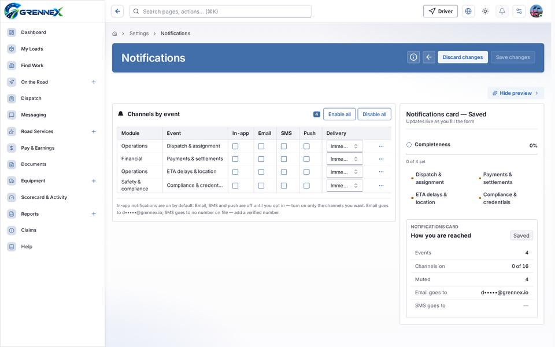Check In-app for Payments & settlements
Image resolution: width=555 pixels, height=347 pixels.
coord(235,159)
